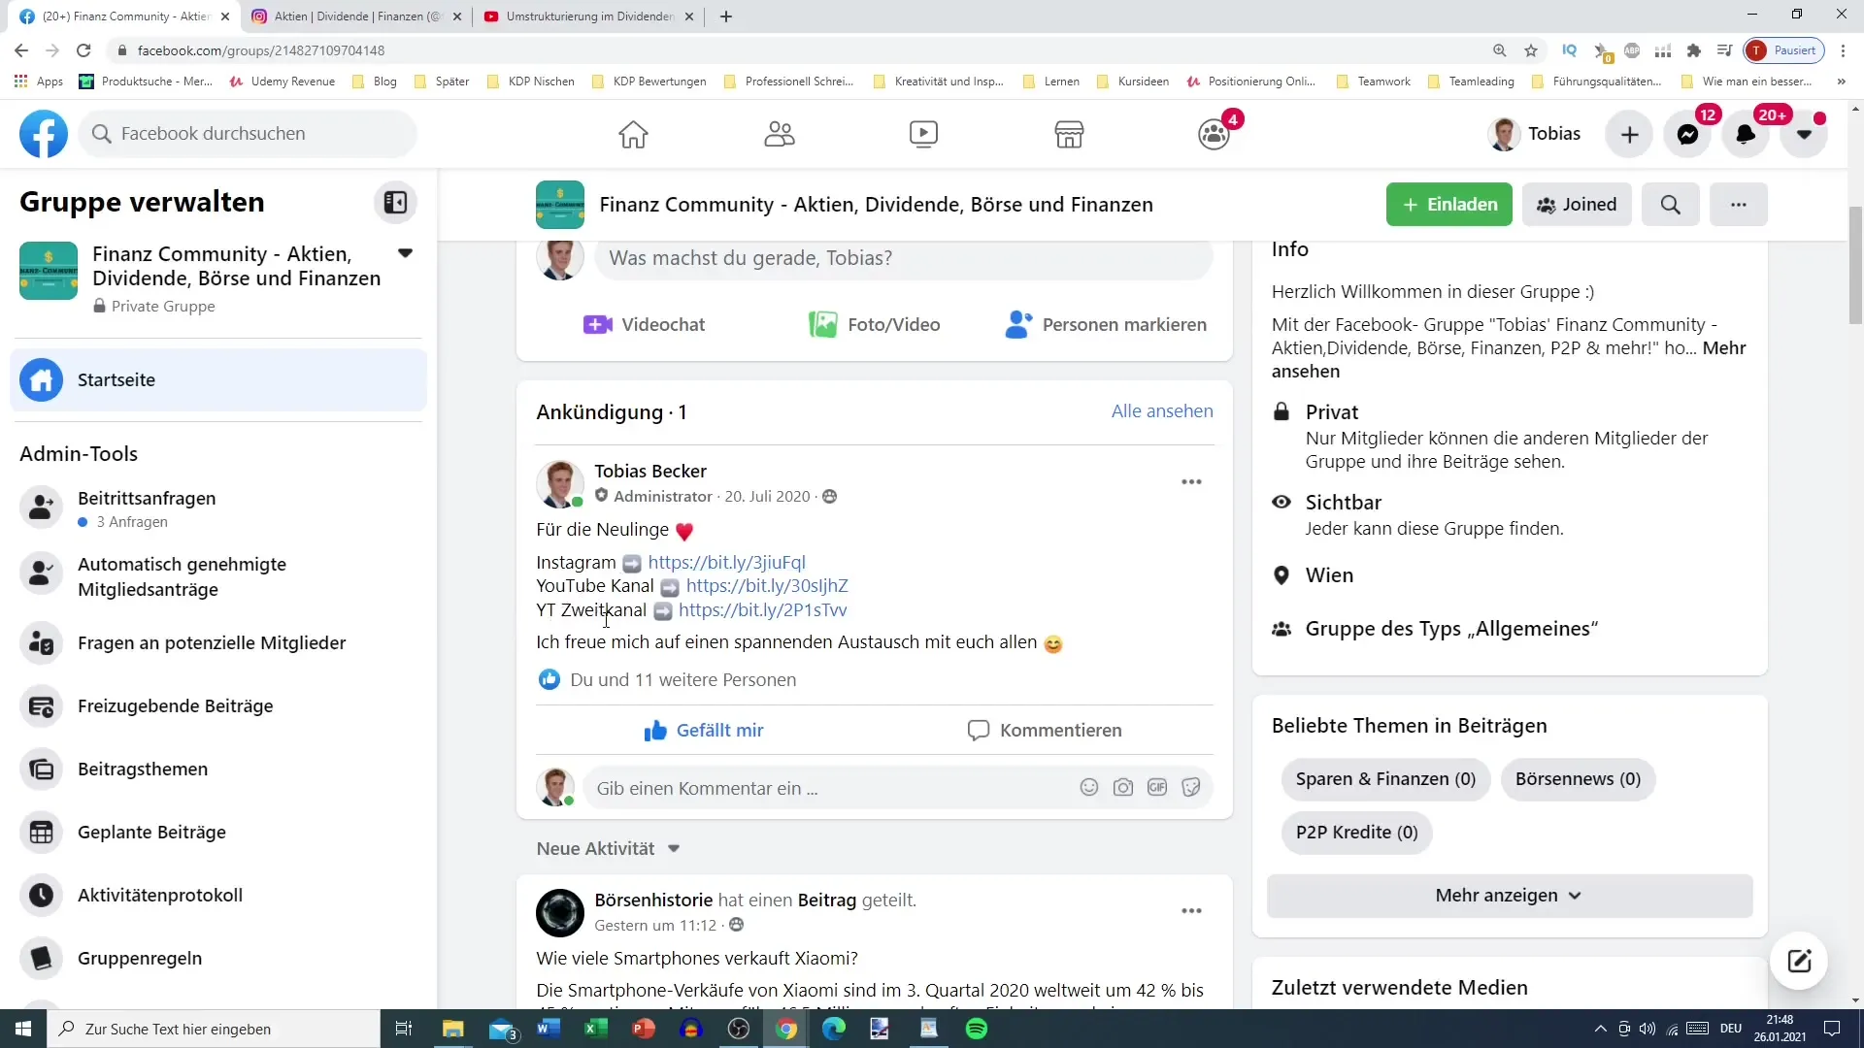Open Freizugebende Beiträge
1864x1048 pixels.
coord(218,706)
